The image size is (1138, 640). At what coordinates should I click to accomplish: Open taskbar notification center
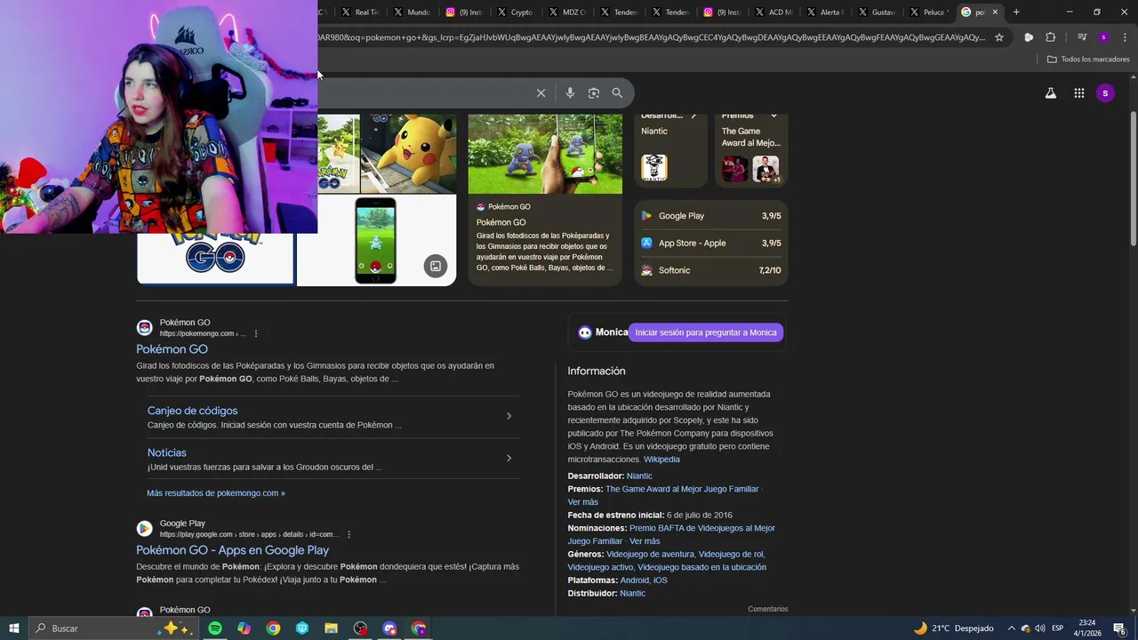1119,628
